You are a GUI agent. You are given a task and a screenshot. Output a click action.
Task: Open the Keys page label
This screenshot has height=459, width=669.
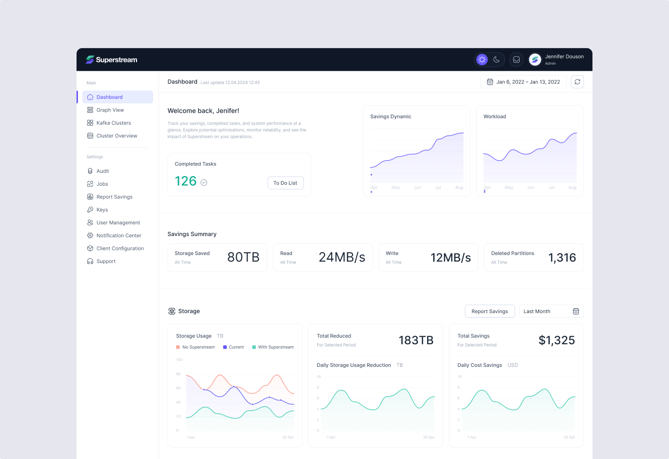pyautogui.click(x=102, y=210)
